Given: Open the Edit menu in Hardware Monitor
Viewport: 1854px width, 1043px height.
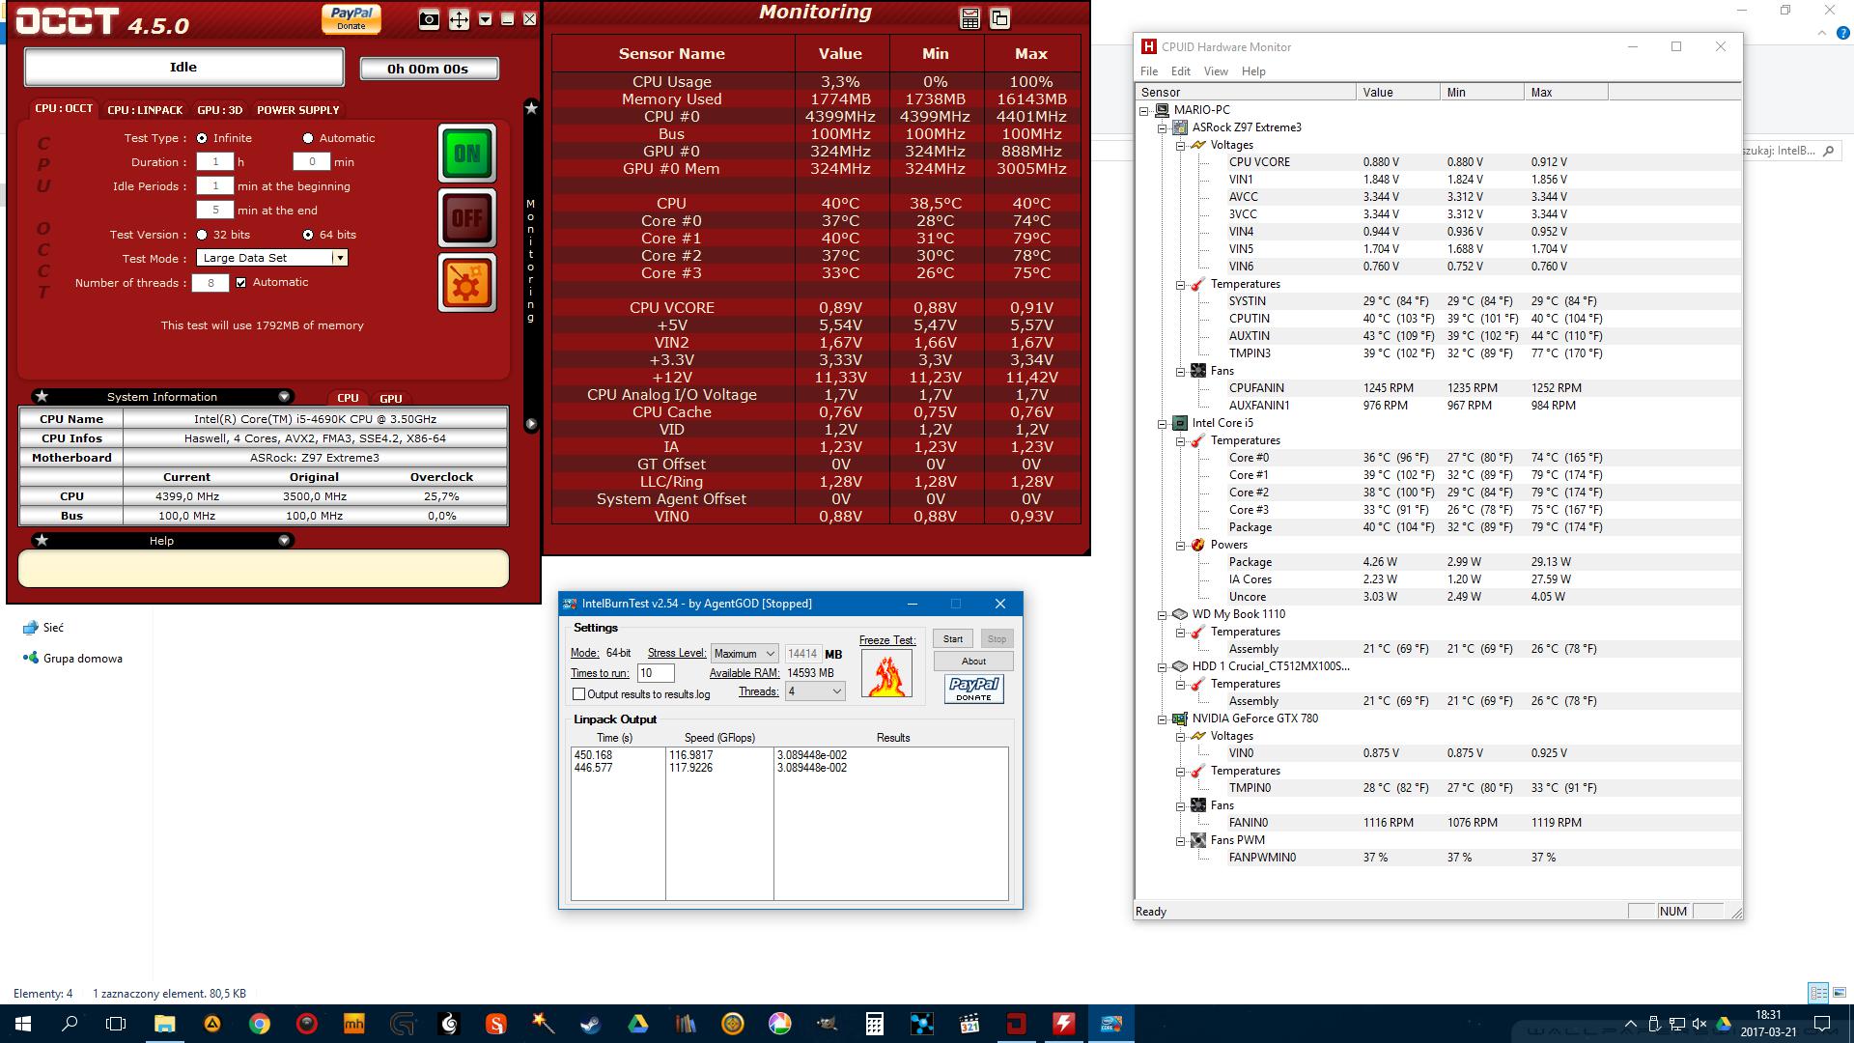Looking at the screenshot, I should (1181, 71).
